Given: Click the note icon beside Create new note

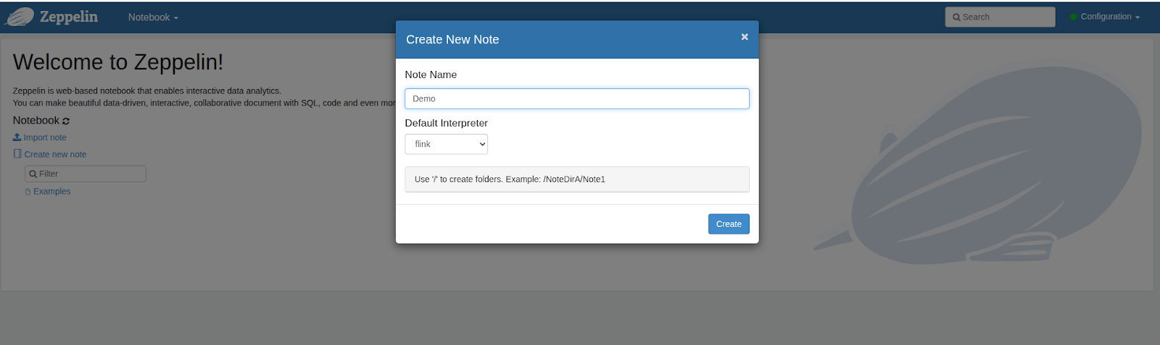Looking at the screenshot, I should click(17, 154).
